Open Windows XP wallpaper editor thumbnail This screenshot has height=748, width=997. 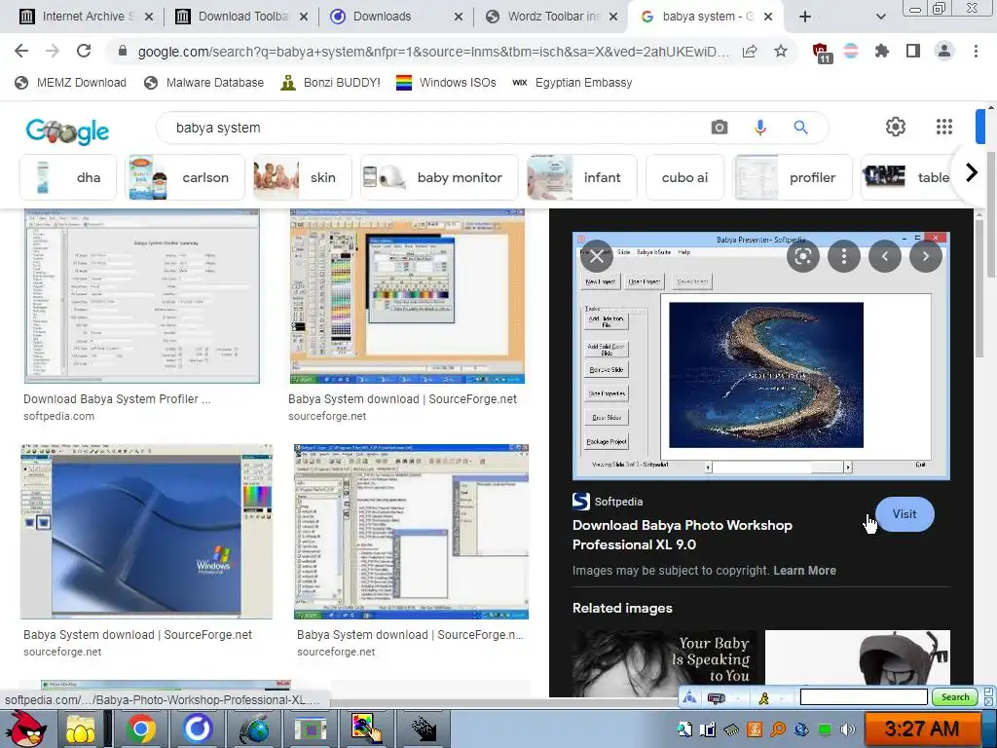(x=146, y=531)
